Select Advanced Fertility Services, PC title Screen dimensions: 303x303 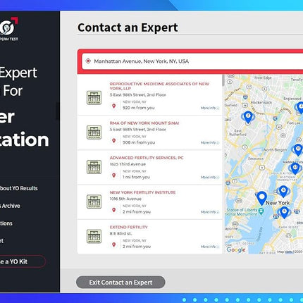point(147,158)
